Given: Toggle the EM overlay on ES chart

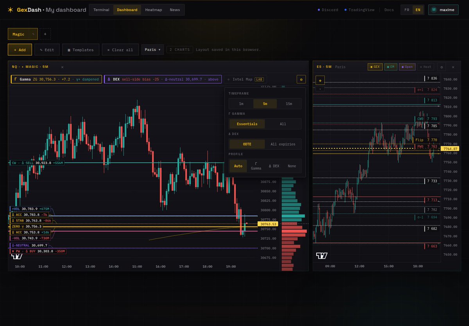Looking at the screenshot, I should pos(390,67).
